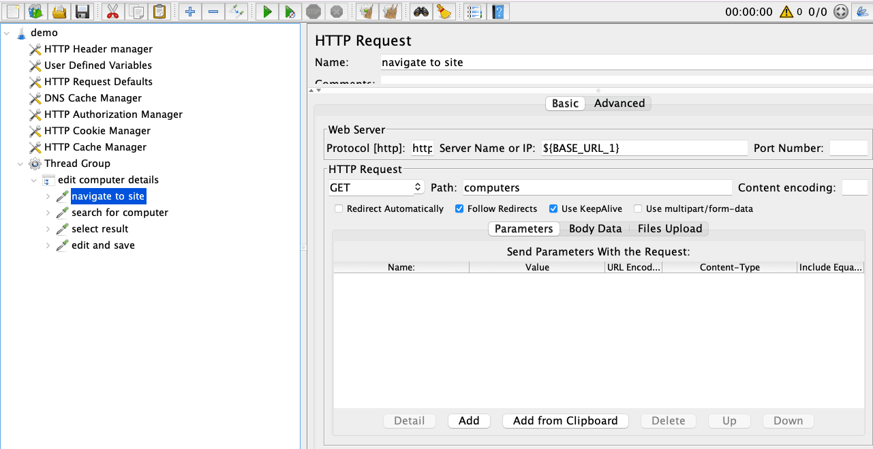
Task: Click the grey thread status indicator circle
Action: click(x=841, y=12)
